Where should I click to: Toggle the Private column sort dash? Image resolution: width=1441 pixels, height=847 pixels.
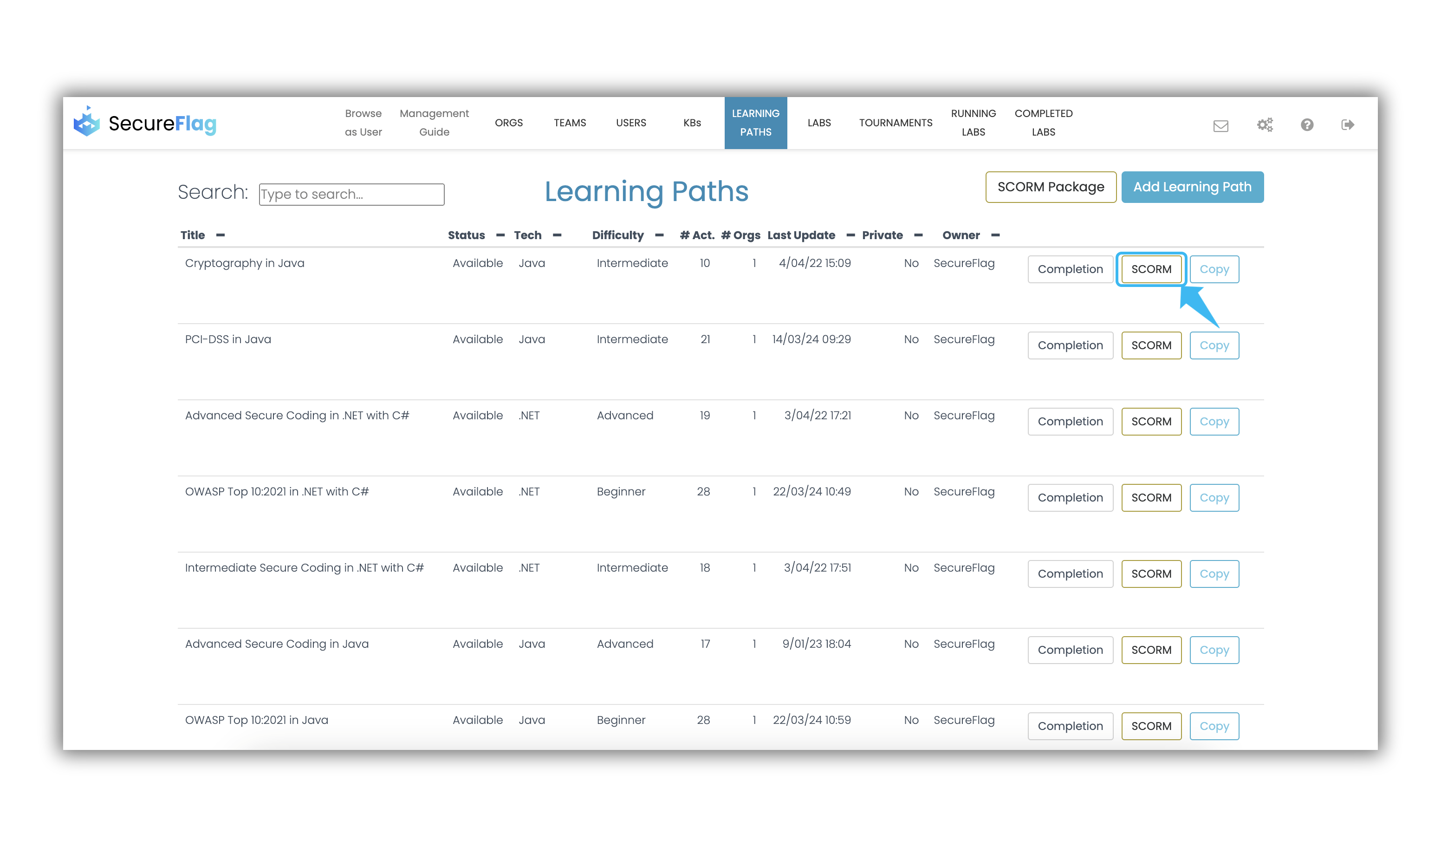[x=918, y=235]
